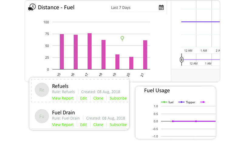Click the Refuels 'Re' avatar circle

tap(41, 90)
